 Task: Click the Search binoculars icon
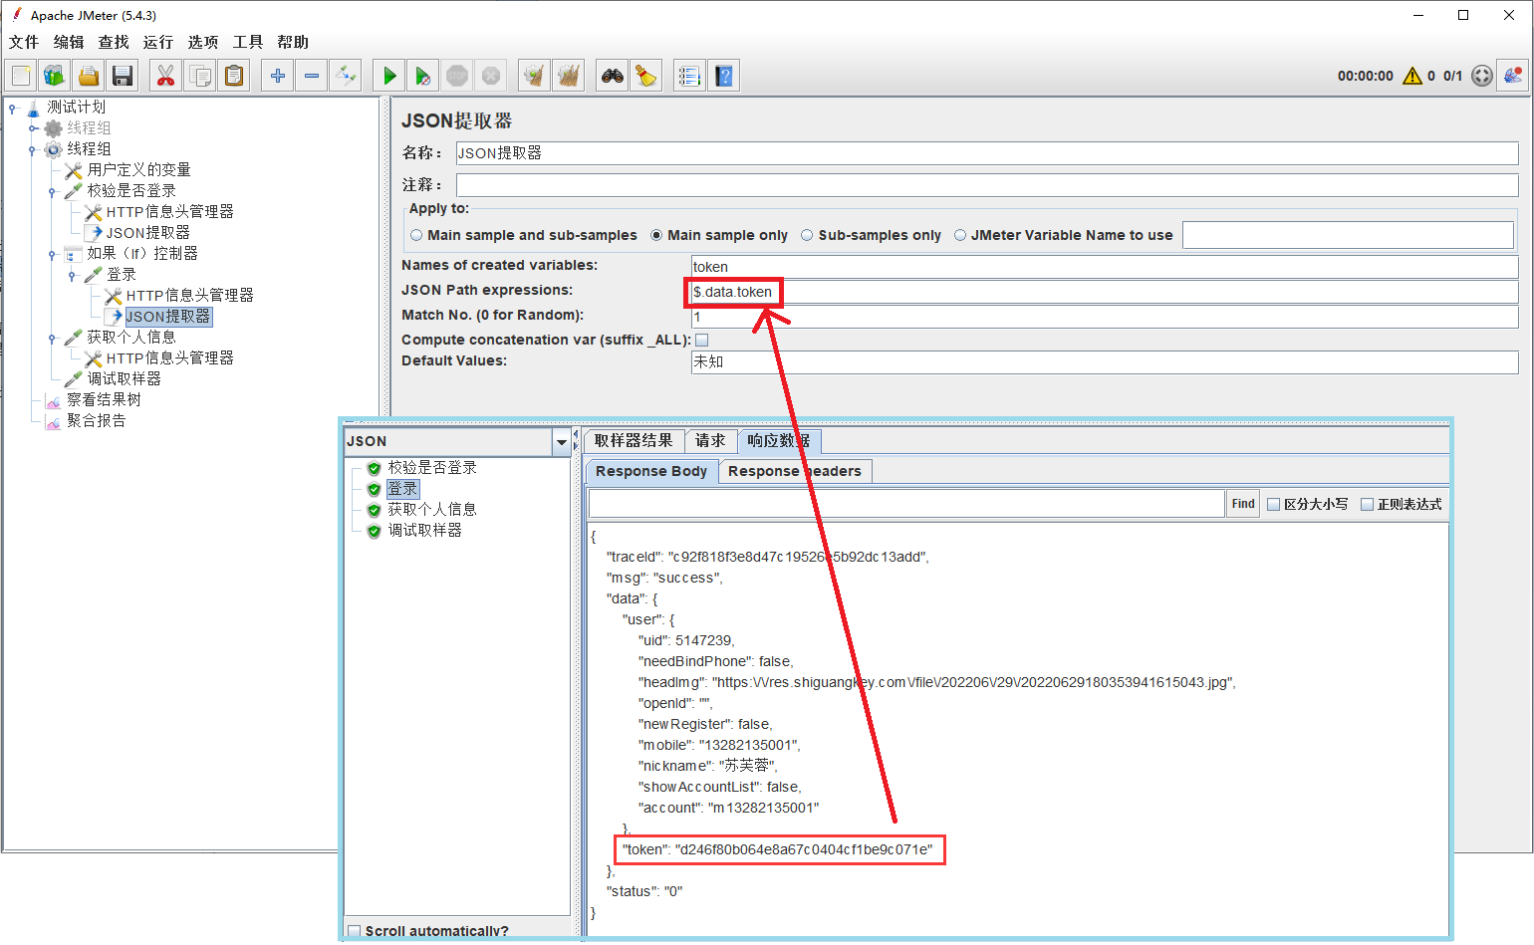click(613, 76)
